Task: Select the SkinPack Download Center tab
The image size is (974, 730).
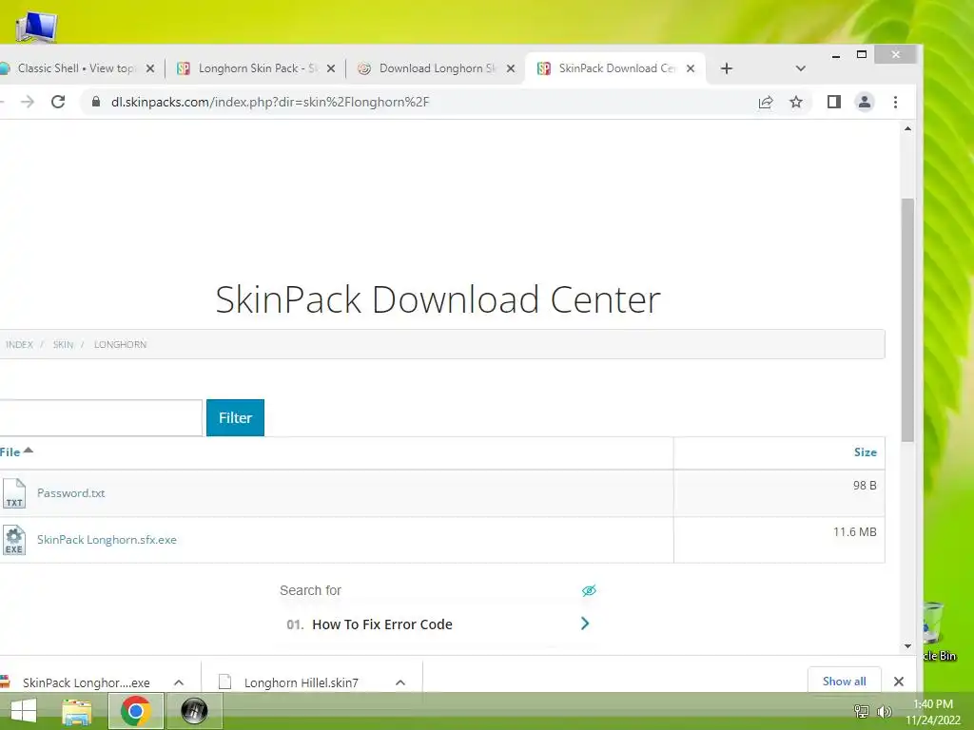Action: pyautogui.click(x=615, y=68)
